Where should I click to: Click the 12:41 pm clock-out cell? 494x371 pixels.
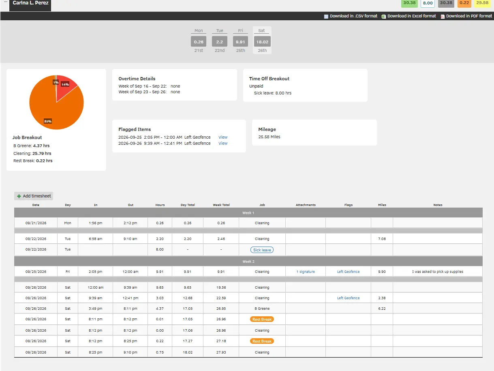130,298
